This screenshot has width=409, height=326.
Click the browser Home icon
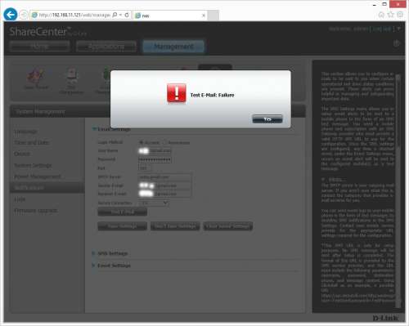[x=381, y=15]
